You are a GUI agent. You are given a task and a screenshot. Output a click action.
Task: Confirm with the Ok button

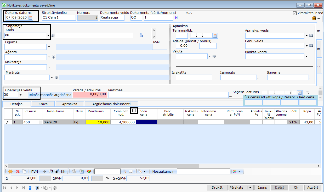pos(296,188)
